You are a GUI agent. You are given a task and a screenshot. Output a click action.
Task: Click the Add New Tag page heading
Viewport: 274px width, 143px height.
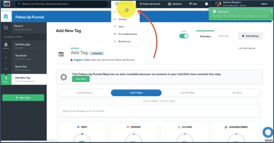68,31
